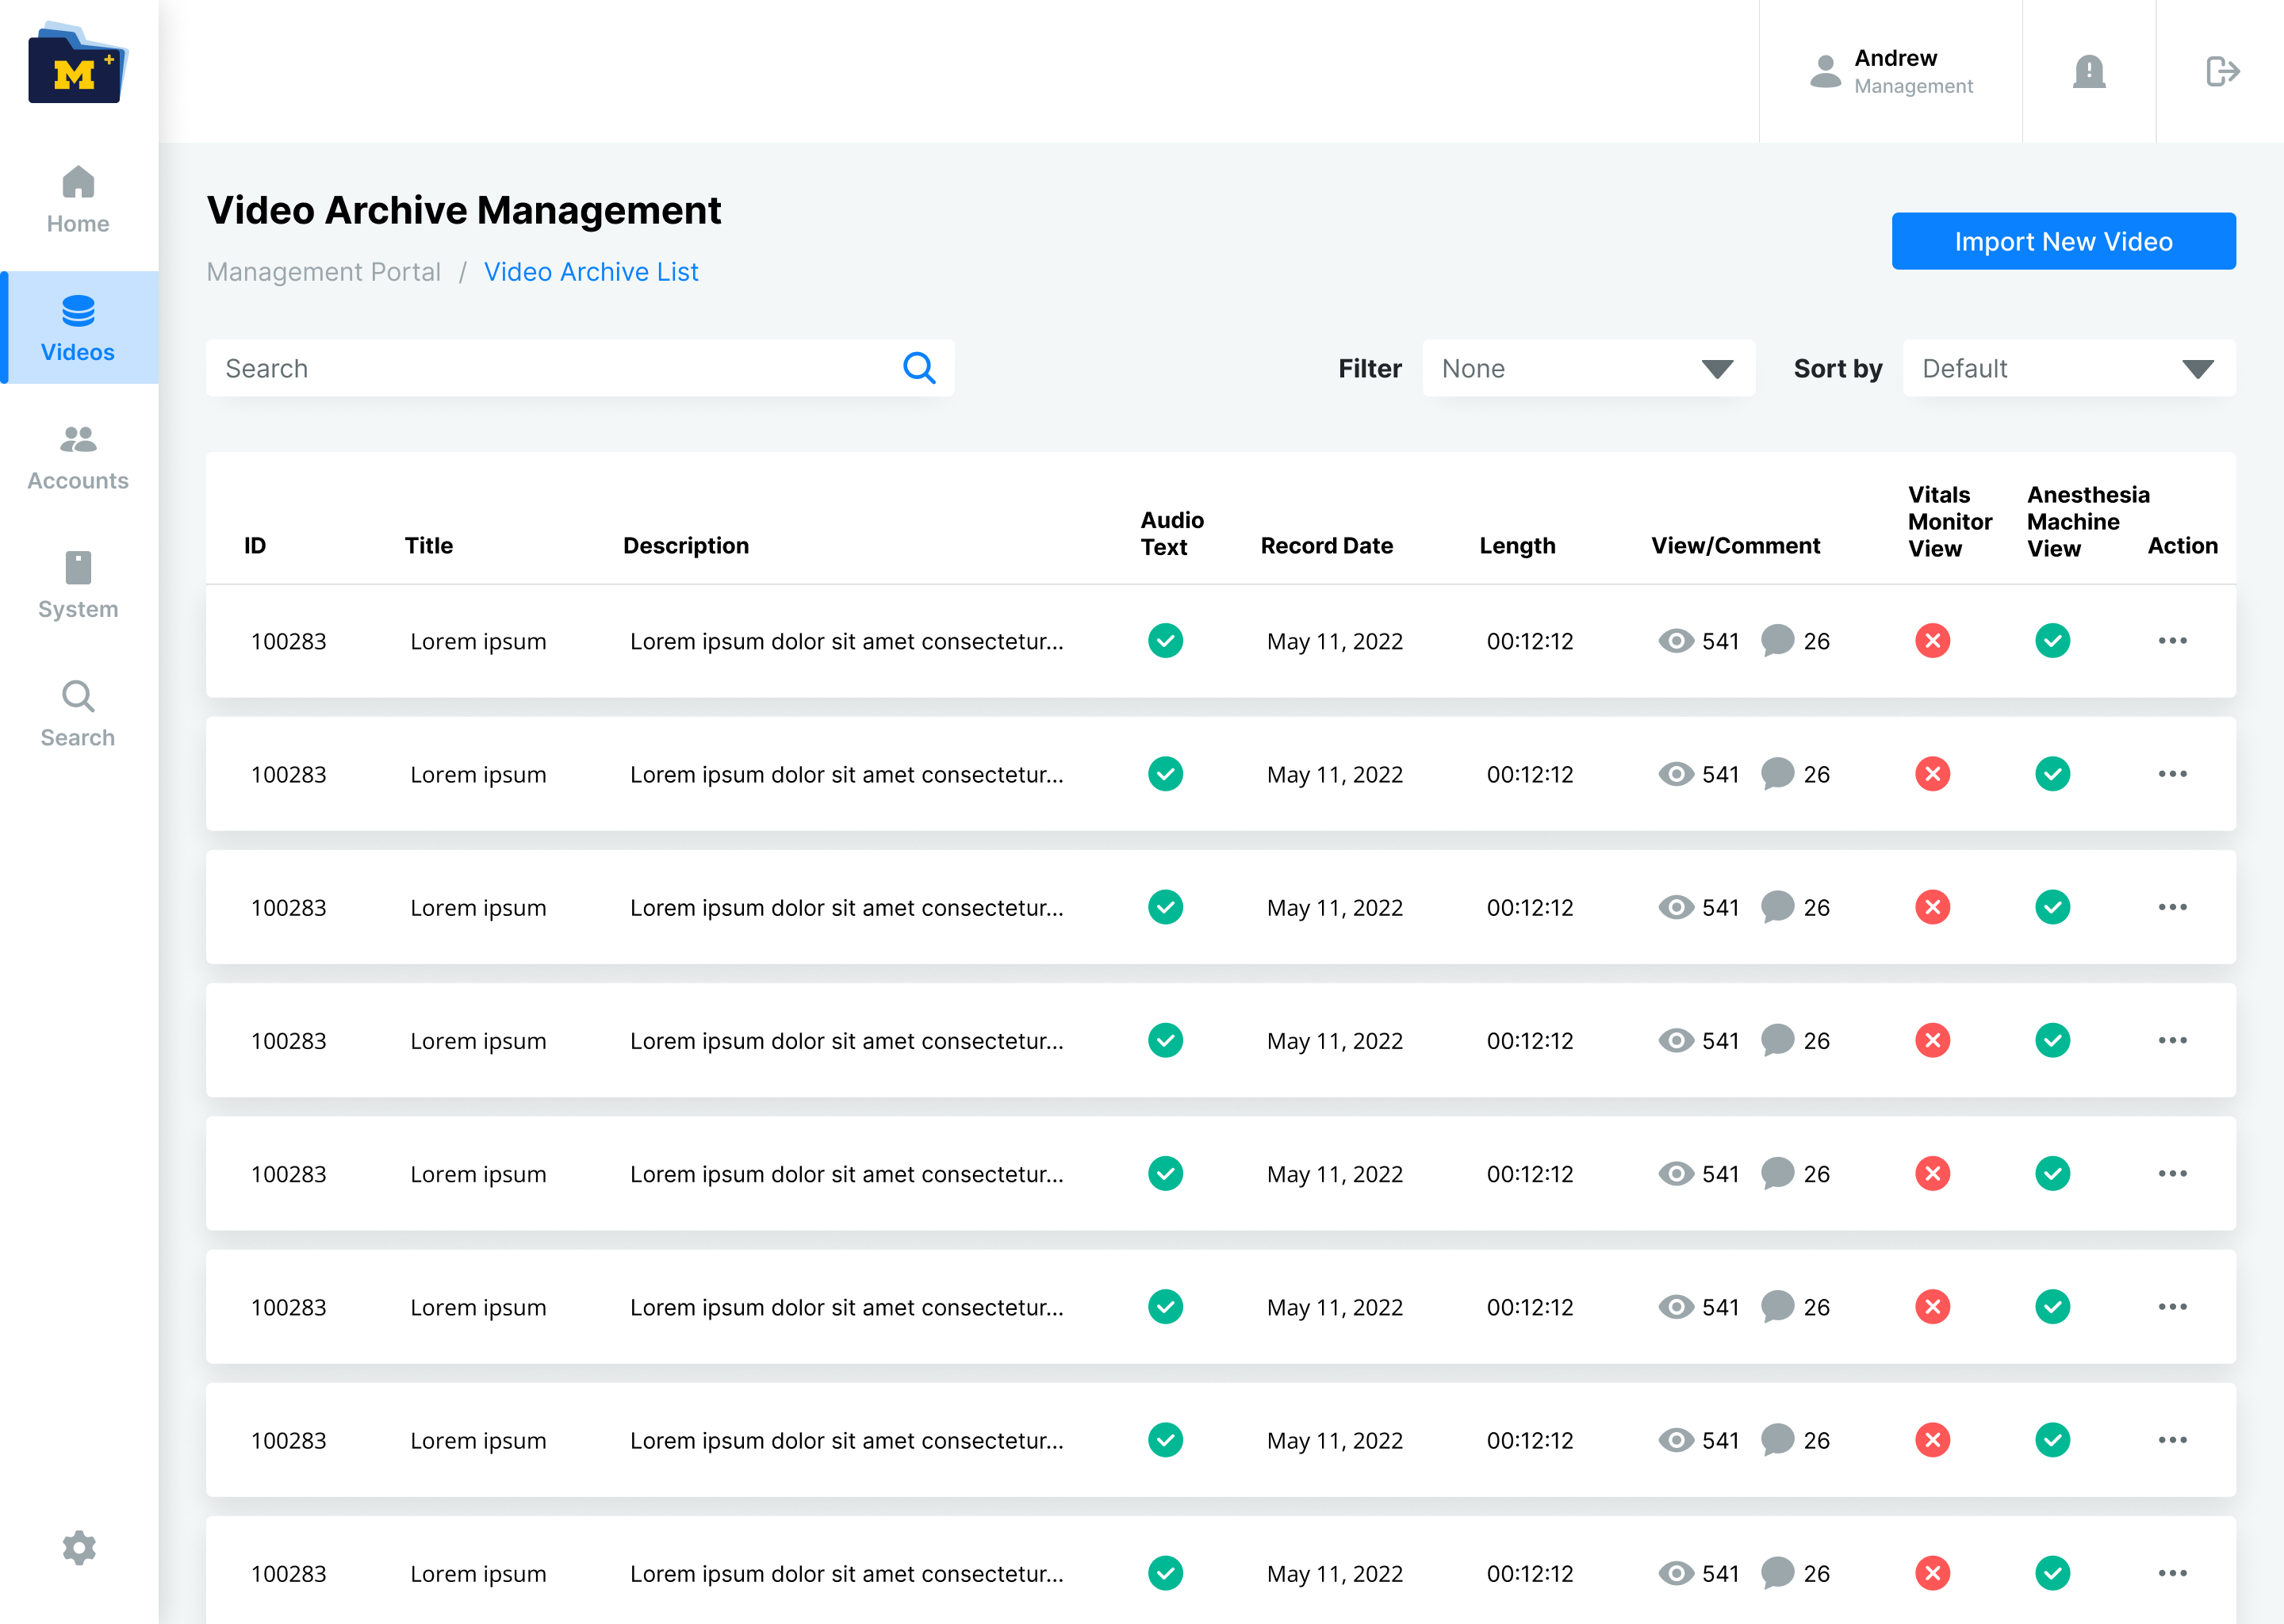Image resolution: width=2284 pixels, height=1624 pixels.
Task: Click second row's red Vitals Monitor X
Action: (x=1932, y=774)
